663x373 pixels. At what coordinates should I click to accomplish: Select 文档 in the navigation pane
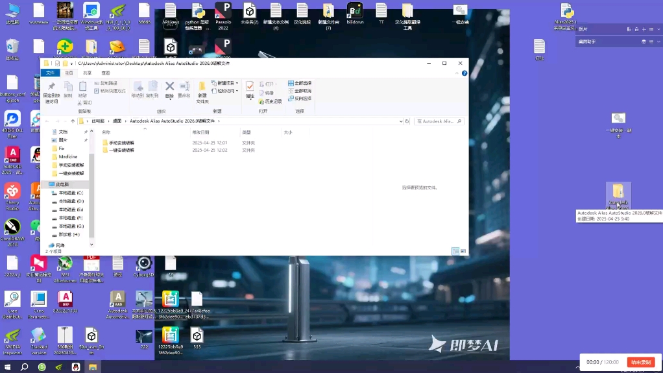coord(63,132)
